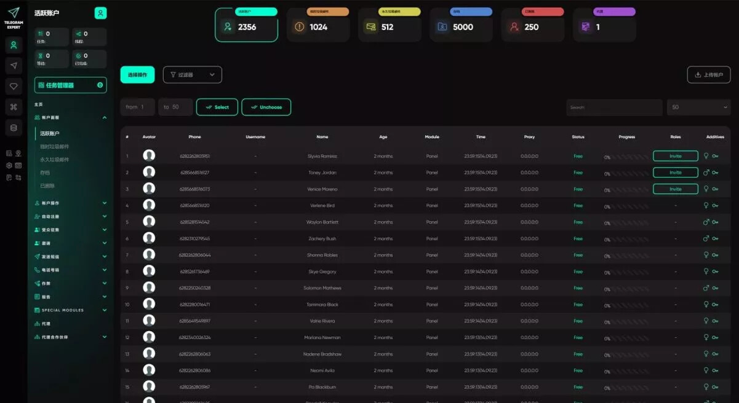Open the rows-per-page dropdown showing 50
This screenshot has height=403, width=739.
click(x=698, y=107)
